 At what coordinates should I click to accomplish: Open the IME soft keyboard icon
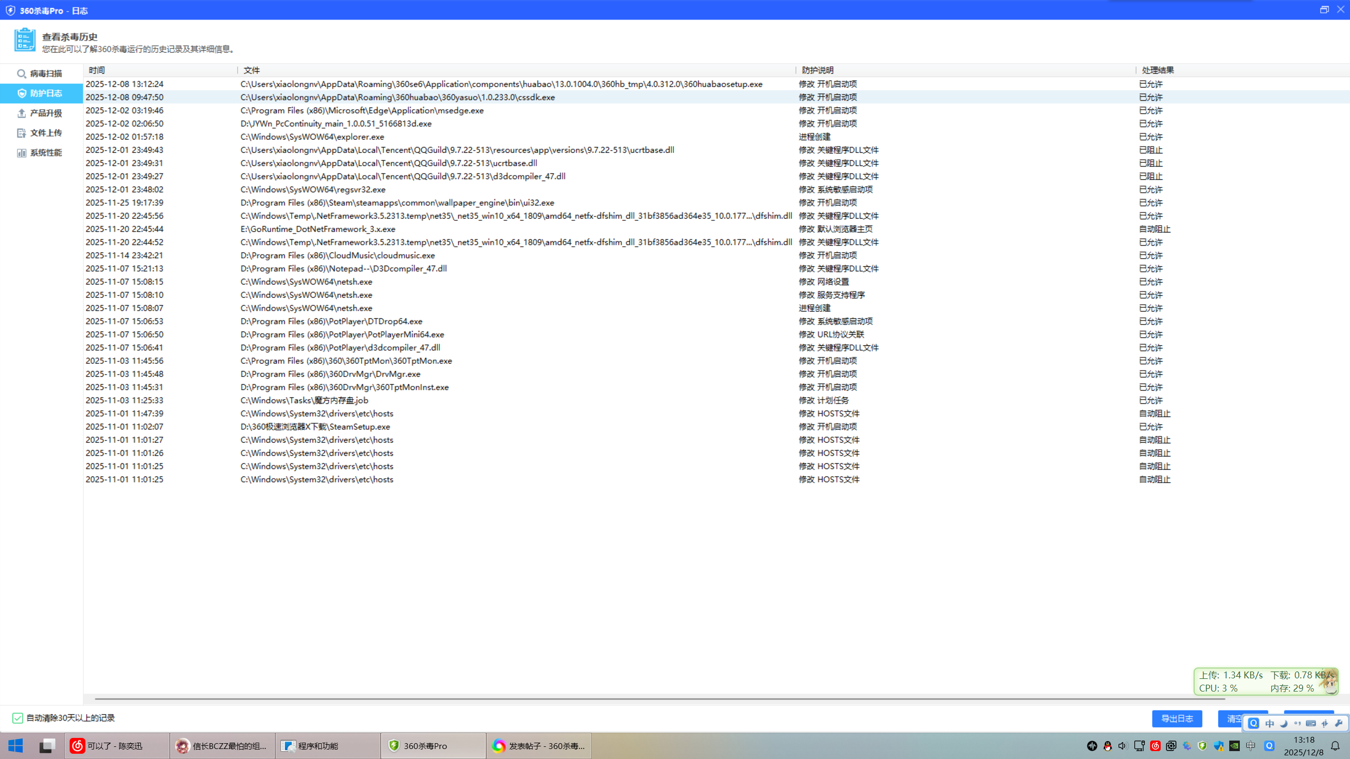[1311, 723]
